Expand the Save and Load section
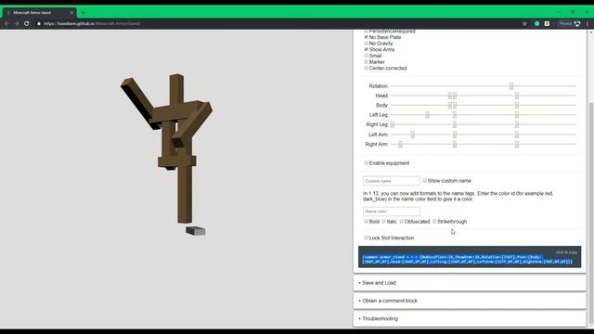This screenshot has height=334, width=594. [x=470, y=283]
